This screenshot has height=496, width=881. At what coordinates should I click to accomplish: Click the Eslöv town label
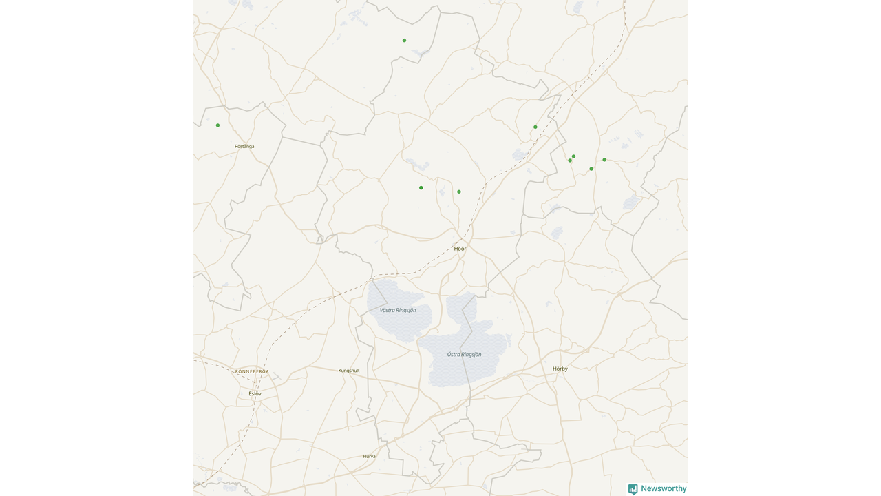(255, 393)
